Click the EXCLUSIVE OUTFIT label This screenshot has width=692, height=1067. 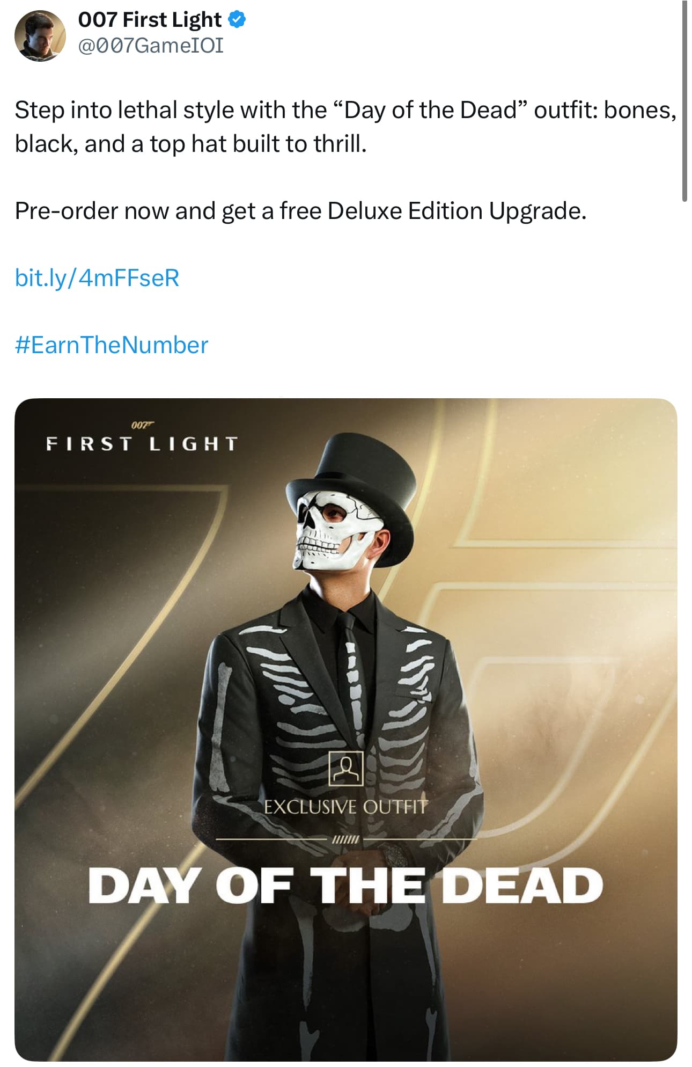pos(346,807)
